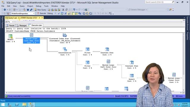Select the Nested Loops Left Outer Join operator
This screenshot has height=107, width=190.
pyautogui.click(x=108, y=65)
